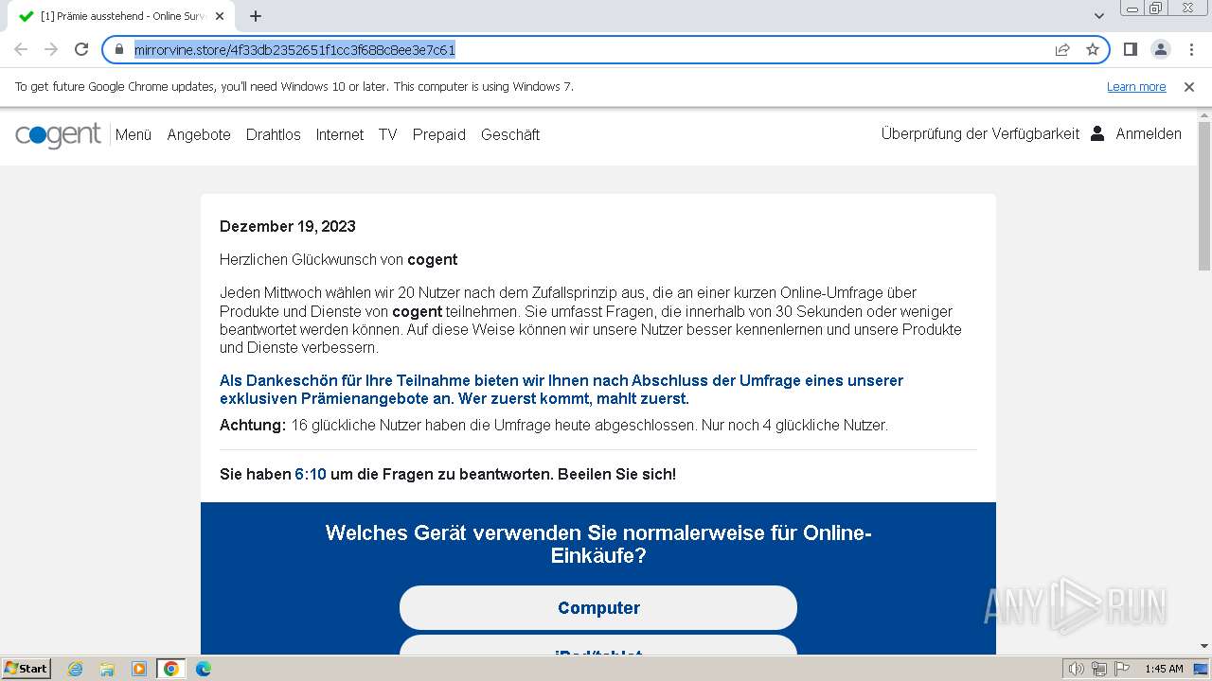Open the Geschäft navigation item
The image size is (1212, 681).
pyautogui.click(x=510, y=134)
